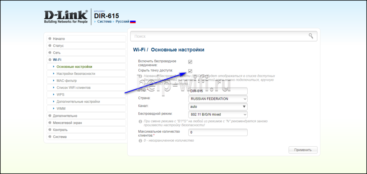This screenshot has height=174, width=367.
Task: Open the Канал dropdown
Action: 218,107
